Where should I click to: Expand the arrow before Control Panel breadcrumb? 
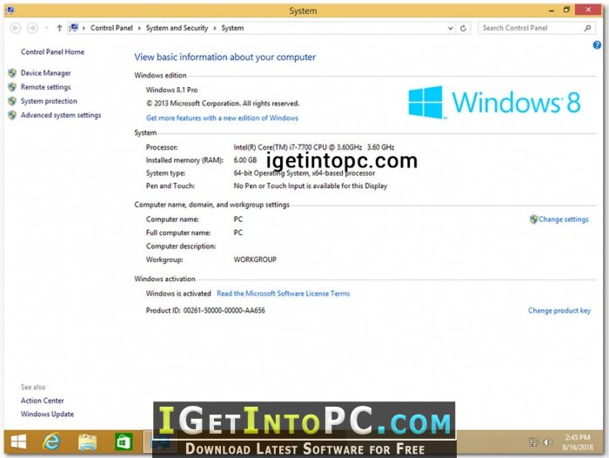[84, 28]
